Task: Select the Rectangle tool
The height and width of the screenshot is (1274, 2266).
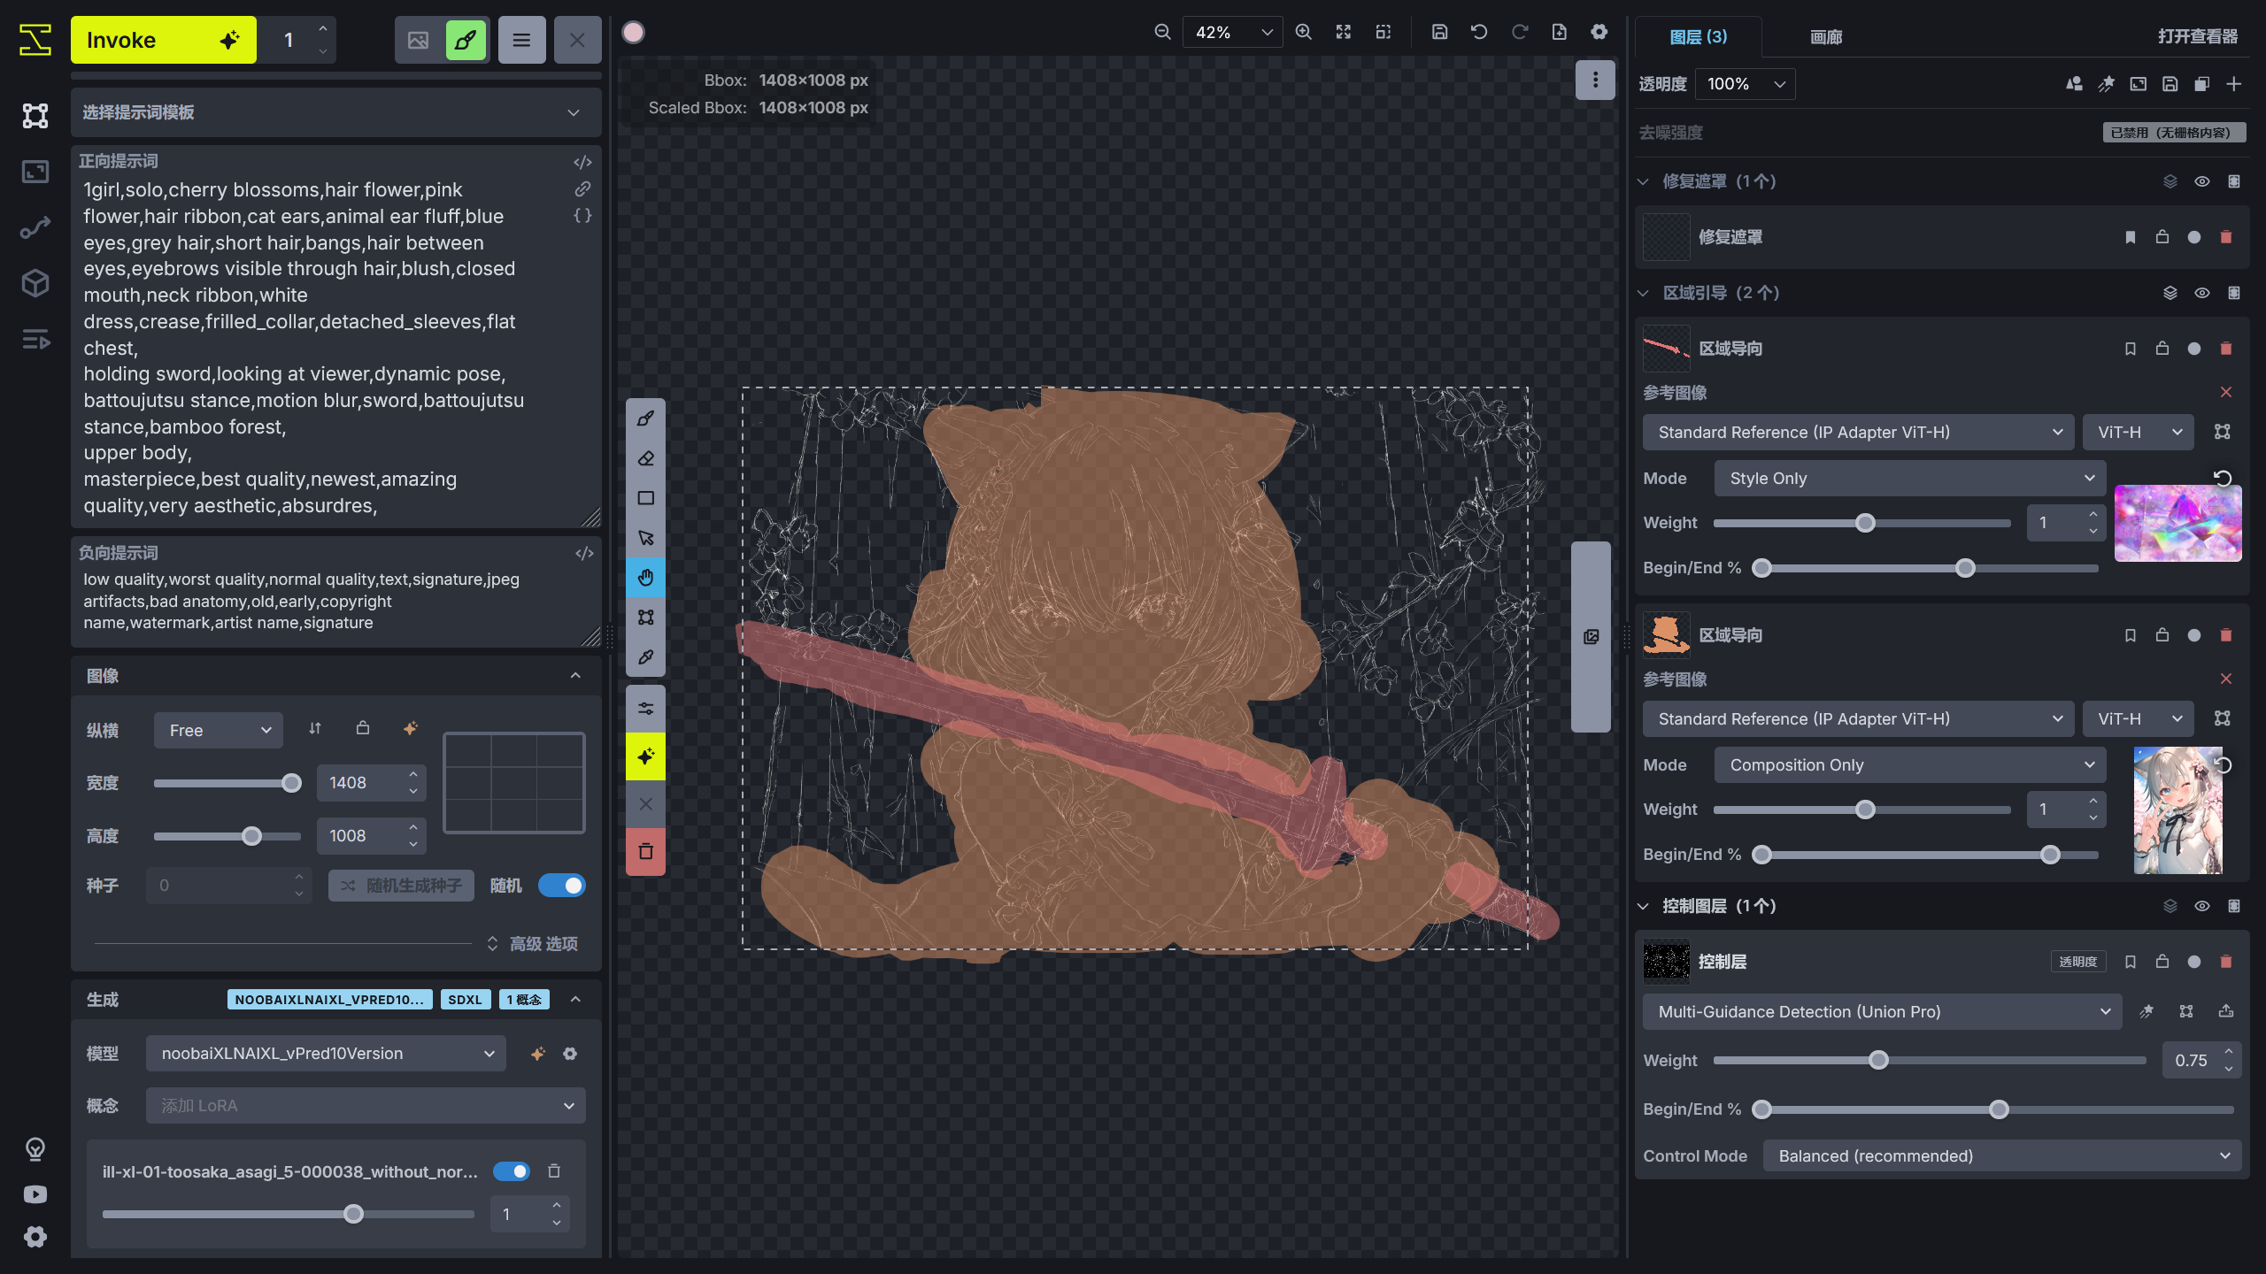Action: pyautogui.click(x=645, y=498)
